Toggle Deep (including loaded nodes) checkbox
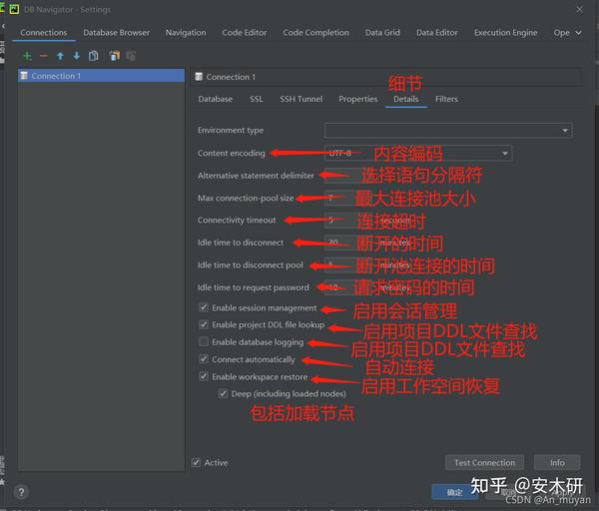The height and width of the screenshot is (511, 599). 223,394
